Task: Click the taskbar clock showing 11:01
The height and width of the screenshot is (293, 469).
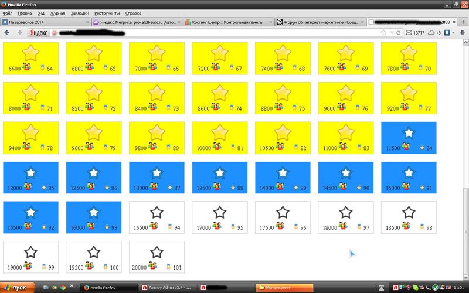Action: tap(458, 288)
